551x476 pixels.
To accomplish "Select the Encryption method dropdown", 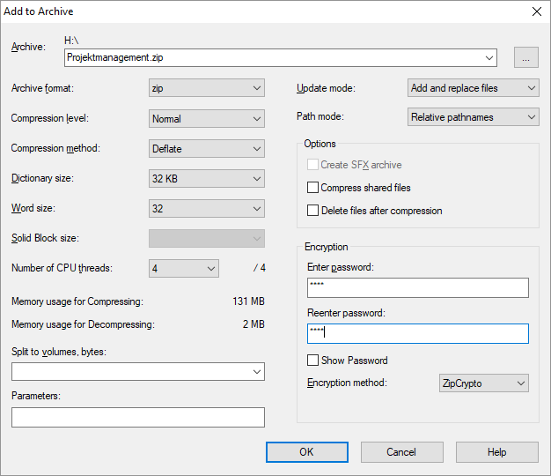I will click(x=483, y=383).
